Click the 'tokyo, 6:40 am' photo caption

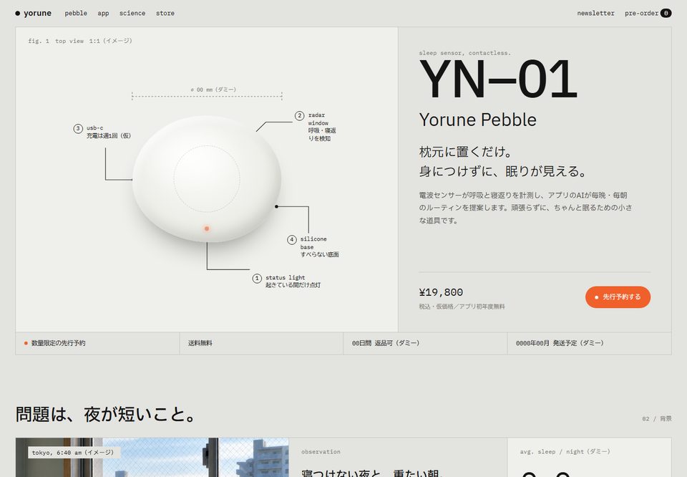click(x=73, y=453)
